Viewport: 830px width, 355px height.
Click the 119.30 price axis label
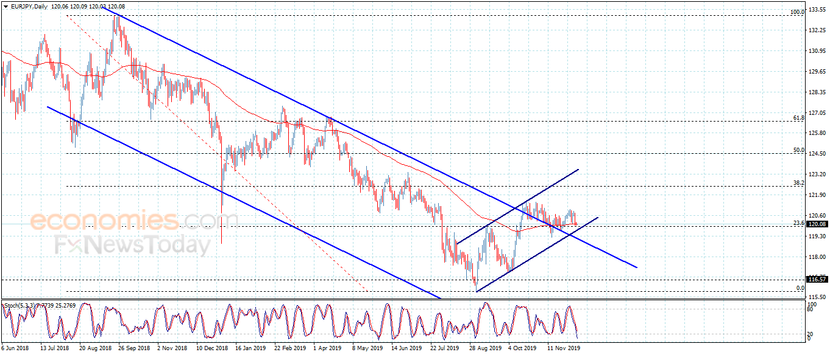[x=817, y=236]
